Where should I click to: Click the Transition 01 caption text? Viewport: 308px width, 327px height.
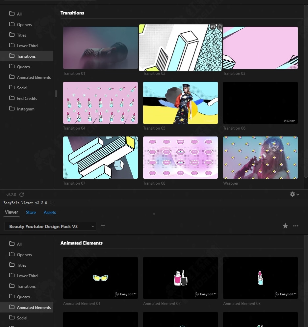pyautogui.click(x=74, y=74)
